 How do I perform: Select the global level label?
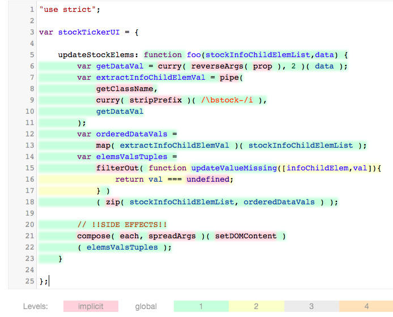click(146, 306)
